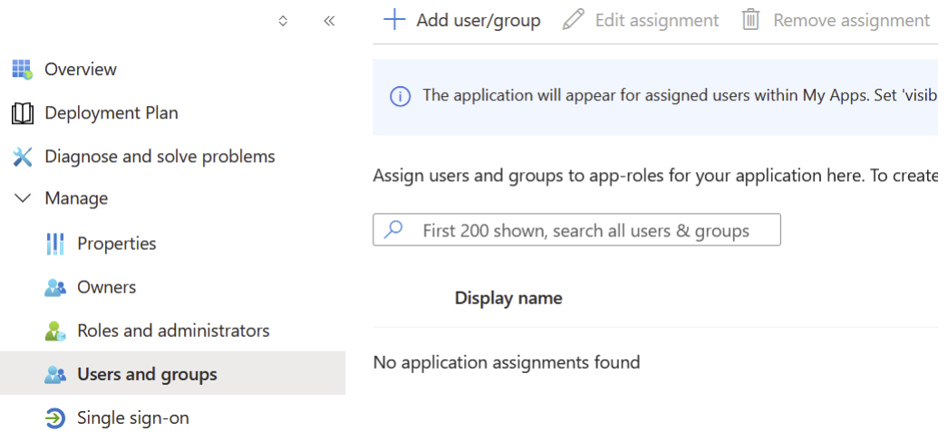Collapse the Manage section chevron

tap(23, 198)
